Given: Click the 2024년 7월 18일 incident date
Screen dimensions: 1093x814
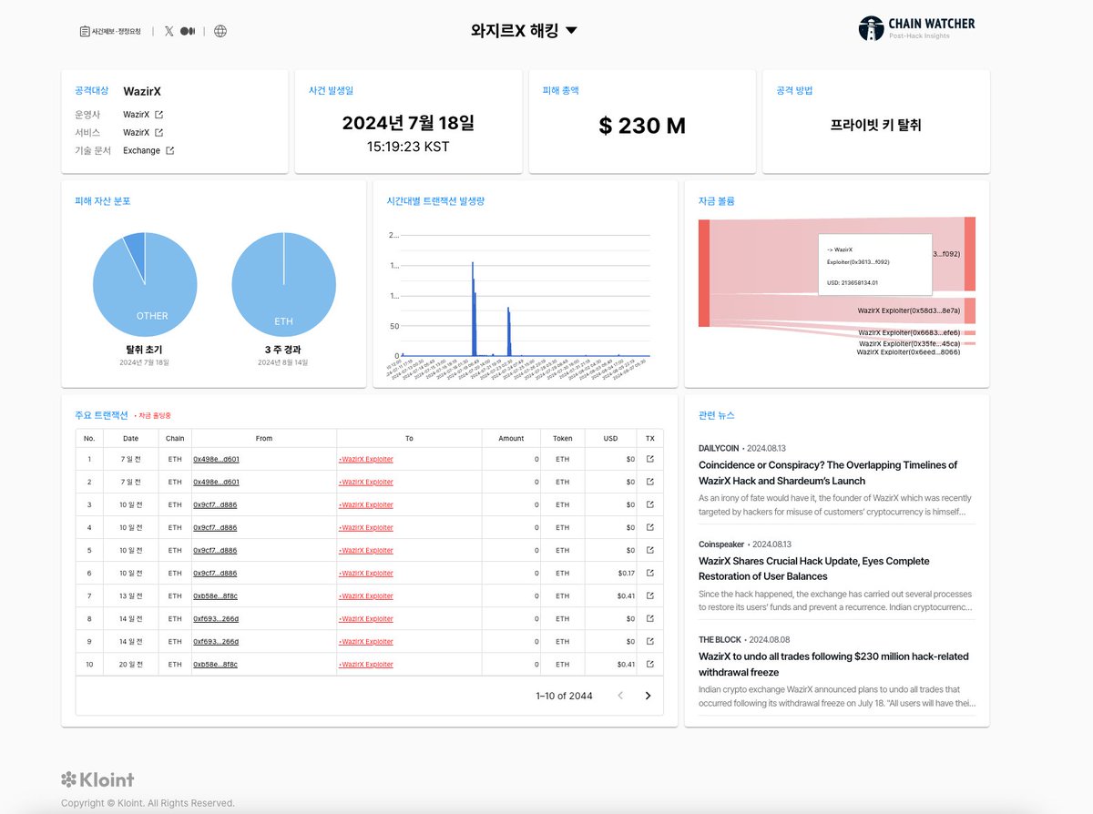Looking at the screenshot, I should click(408, 122).
